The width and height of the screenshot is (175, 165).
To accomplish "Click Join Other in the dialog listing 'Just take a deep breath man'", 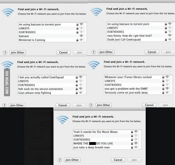I will click(x=72, y=160).
